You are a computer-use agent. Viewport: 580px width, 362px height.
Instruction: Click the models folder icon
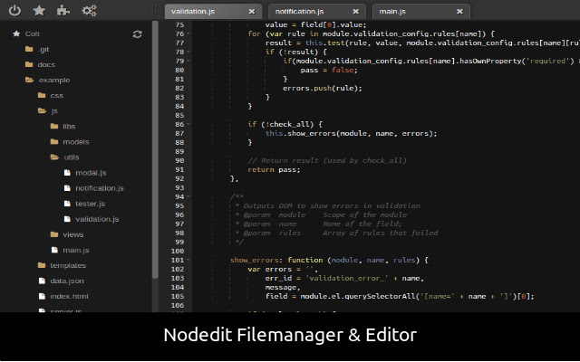(54, 141)
